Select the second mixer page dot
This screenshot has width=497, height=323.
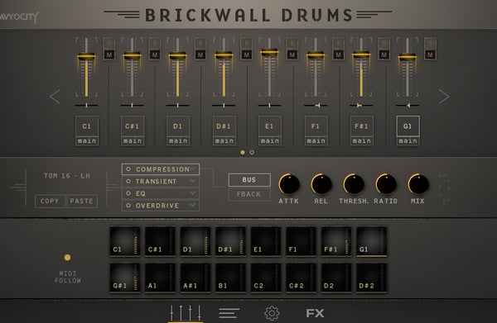click(x=252, y=152)
